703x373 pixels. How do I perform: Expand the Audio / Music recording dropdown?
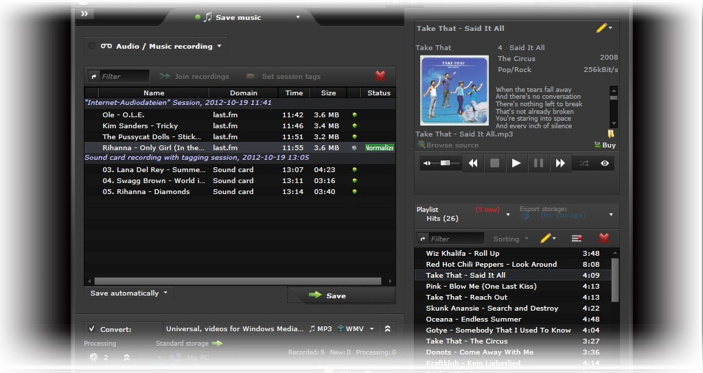tap(162, 47)
